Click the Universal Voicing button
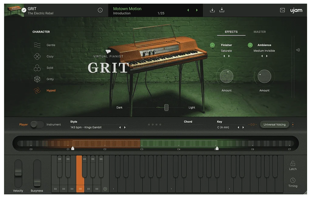311x198 pixels. (x=274, y=124)
